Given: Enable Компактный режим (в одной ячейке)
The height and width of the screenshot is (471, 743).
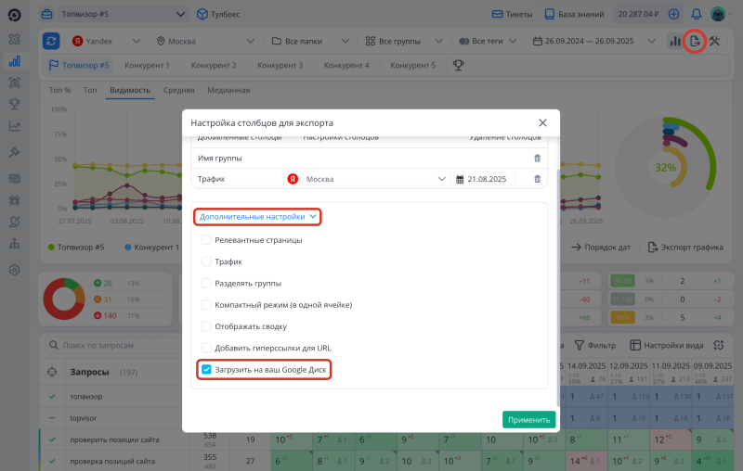Looking at the screenshot, I should coord(206,304).
